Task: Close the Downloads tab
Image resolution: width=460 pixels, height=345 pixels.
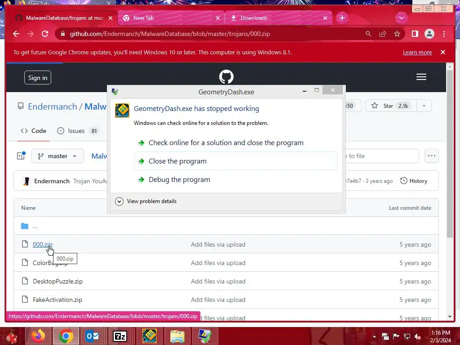Action: point(325,18)
